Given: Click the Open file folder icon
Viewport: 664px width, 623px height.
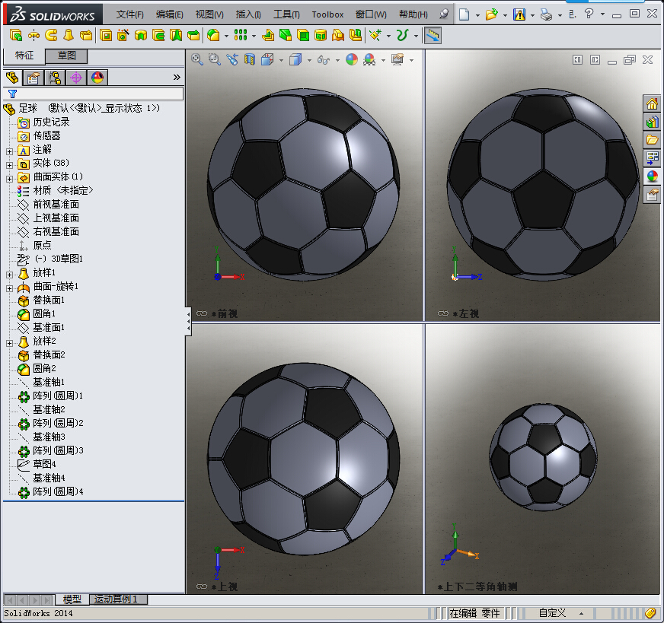Looking at the screenshot, I should click(492, 14).
